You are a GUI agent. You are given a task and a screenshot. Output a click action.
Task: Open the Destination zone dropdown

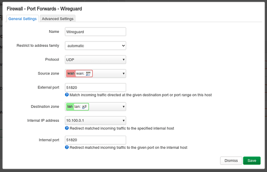tap(95, 107)
